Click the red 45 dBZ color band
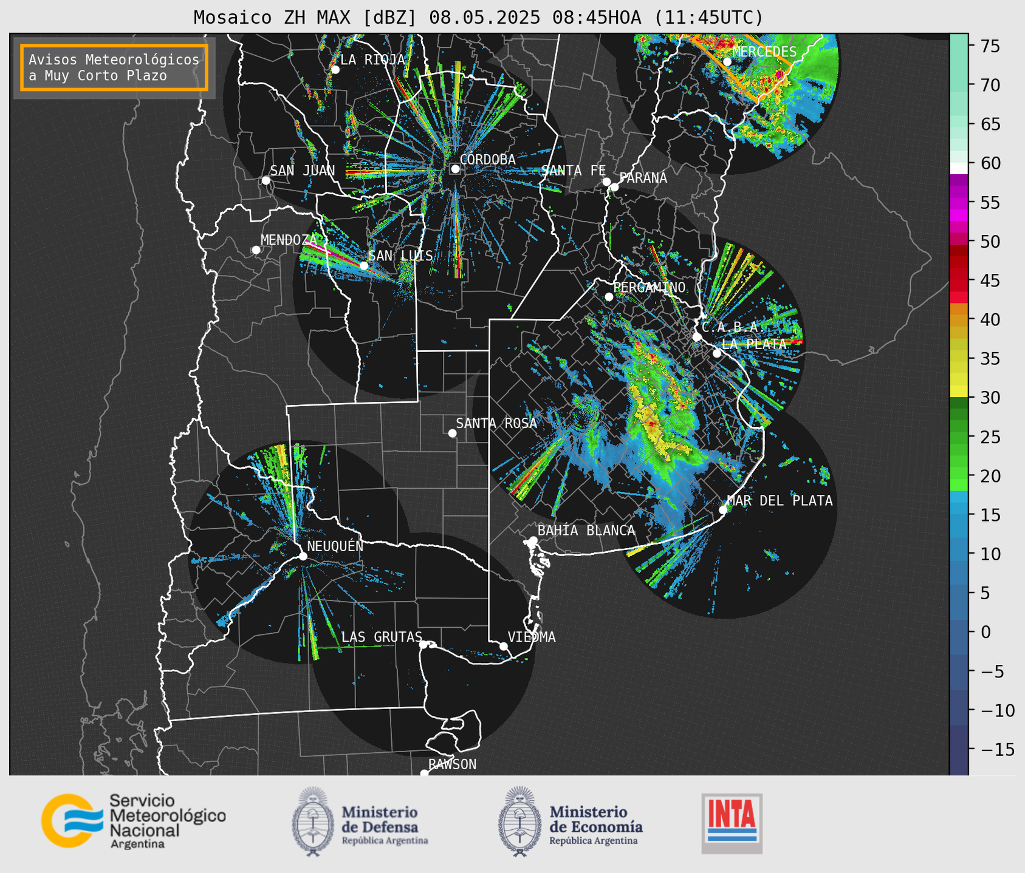Image resolution: width=1025 pixels, height=873 pixels. pyautogui.click(x=959, y=280)
